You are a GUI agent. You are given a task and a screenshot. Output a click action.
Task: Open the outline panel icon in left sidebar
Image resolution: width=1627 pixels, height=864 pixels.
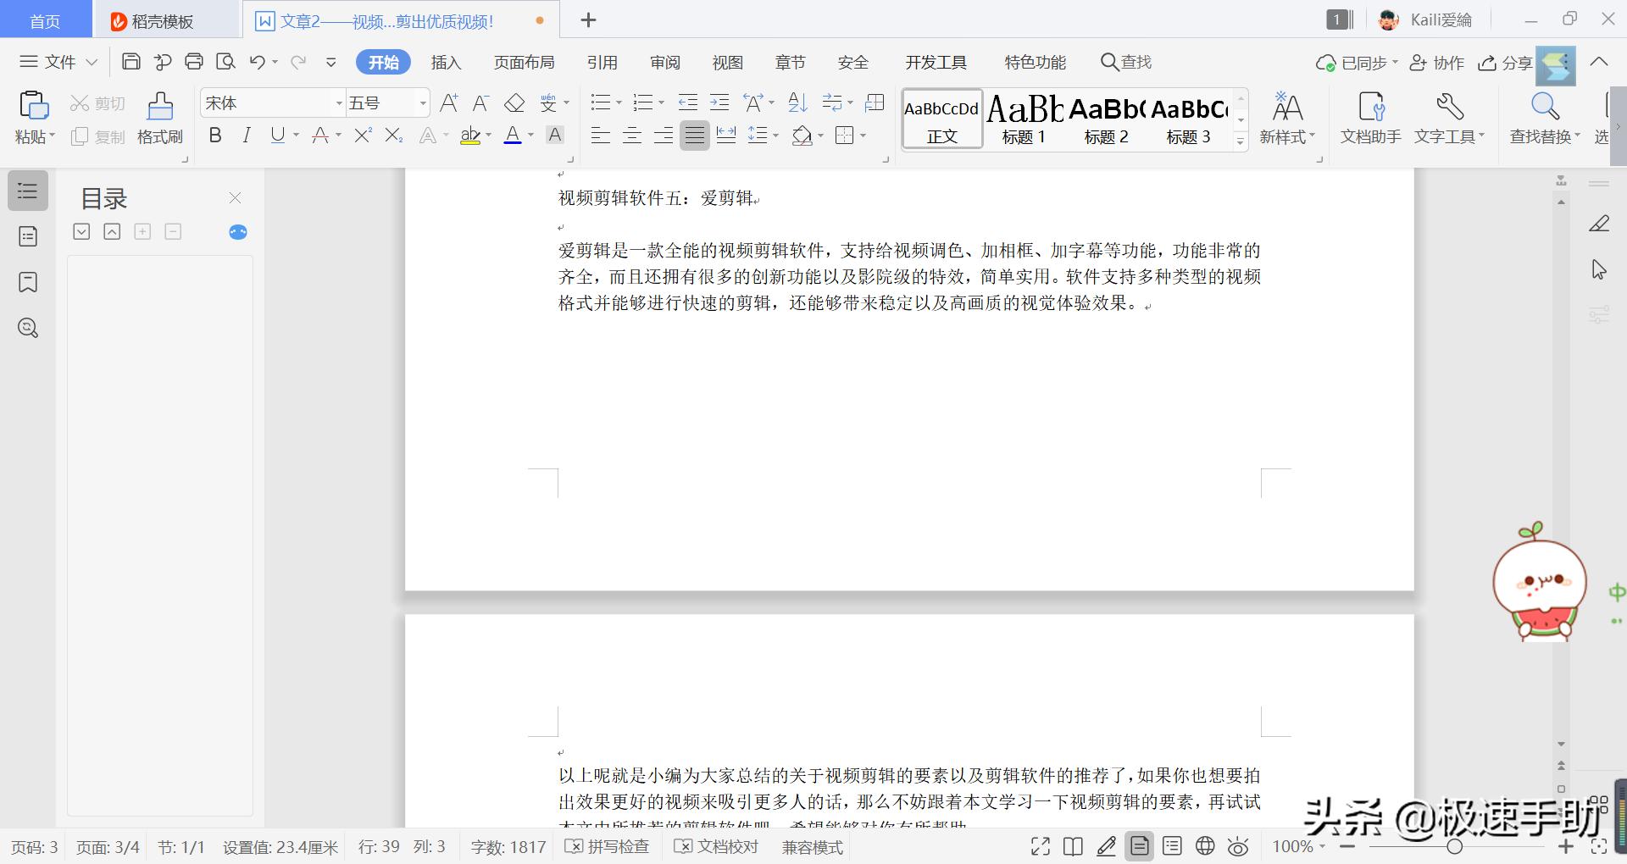(27, 191)
